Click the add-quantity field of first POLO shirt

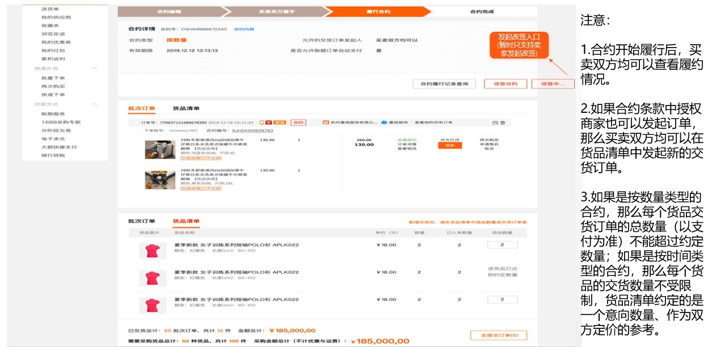pos(502,245)
